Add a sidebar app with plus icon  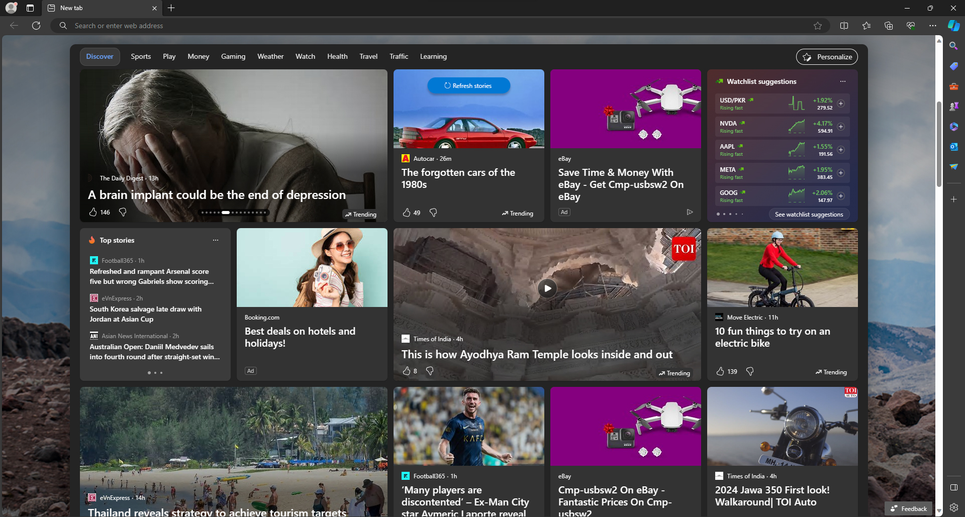(953, 199)
